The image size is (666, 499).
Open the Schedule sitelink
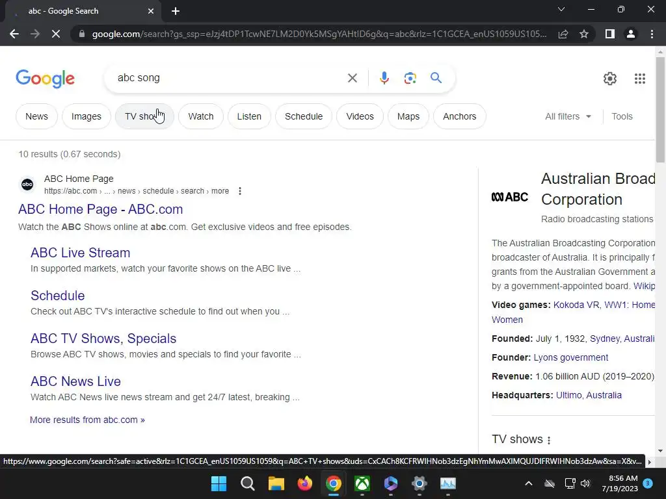58,296
